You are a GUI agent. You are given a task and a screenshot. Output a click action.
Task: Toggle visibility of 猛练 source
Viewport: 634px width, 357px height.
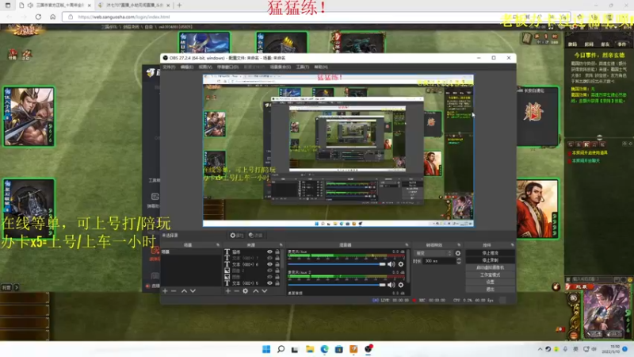click(x=269, y=251)
